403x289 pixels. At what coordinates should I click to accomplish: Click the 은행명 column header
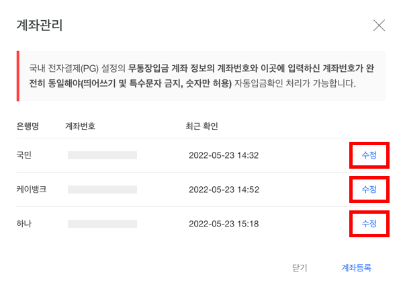tap(28, 126)
